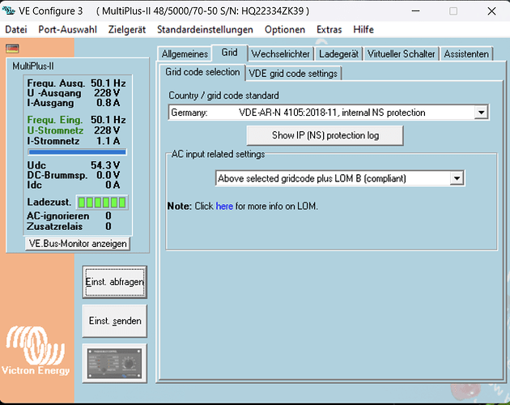Click the 'here' link for LOM info
Viewport: 510px width, 405px height.
pos(224,207)
